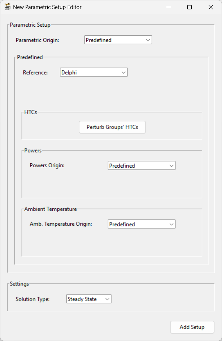Close the New Parametric Setup Editor window
Viewport: 222px width, 341px height.
pos(211,7)
